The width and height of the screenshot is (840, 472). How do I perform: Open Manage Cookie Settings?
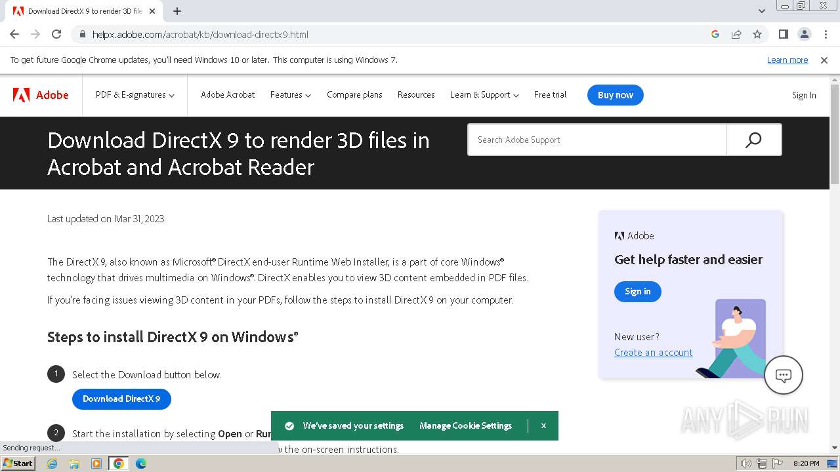pyautogui.click(x=466, y=426)
